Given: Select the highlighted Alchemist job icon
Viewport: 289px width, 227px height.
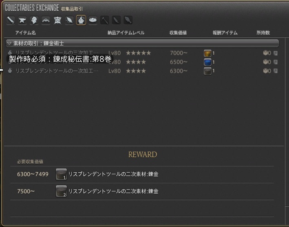Looking at the screenshot, I should tap(81, 20).
